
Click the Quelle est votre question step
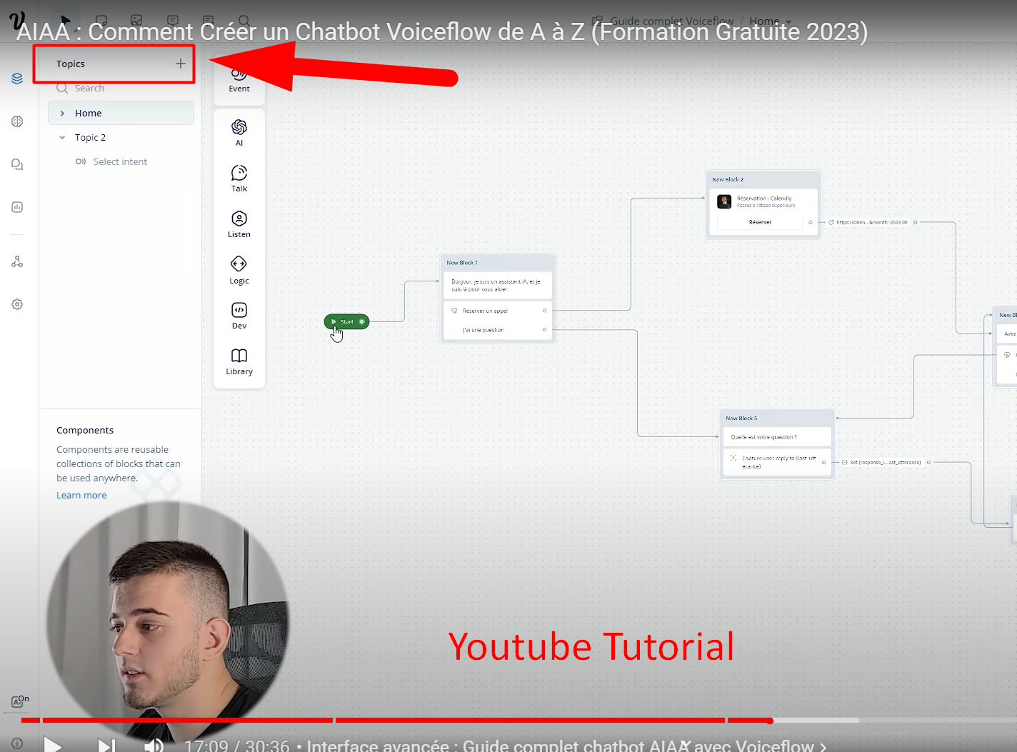coord(777,437)
